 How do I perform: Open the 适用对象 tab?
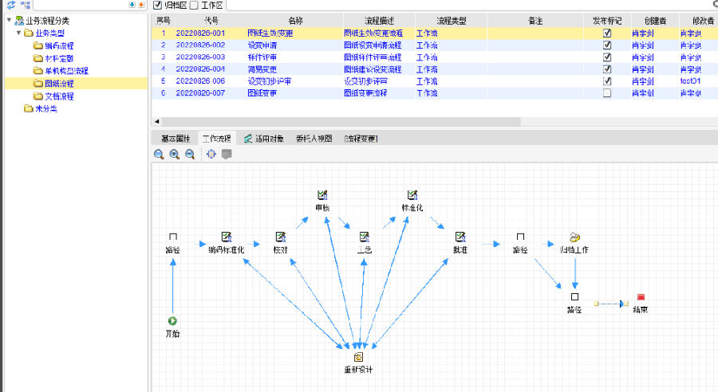265,138
